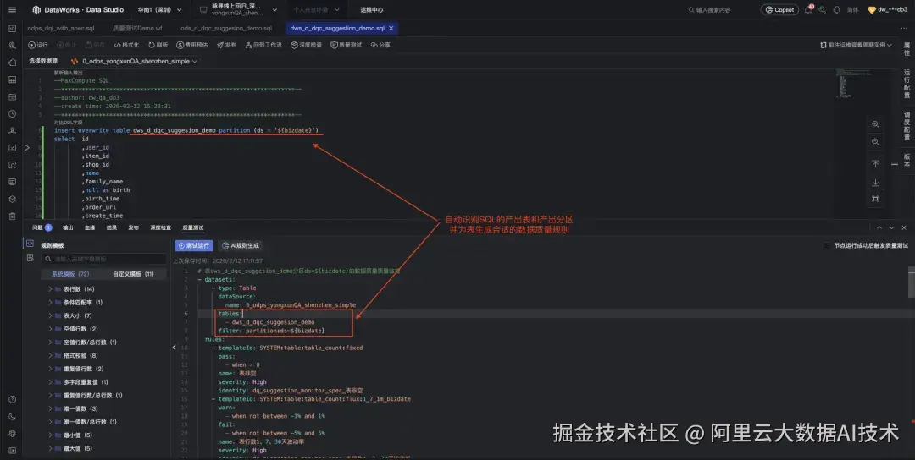Open the workspace selector dropdown
This screenshot has height=460, width=915.
tap(238, 10)
